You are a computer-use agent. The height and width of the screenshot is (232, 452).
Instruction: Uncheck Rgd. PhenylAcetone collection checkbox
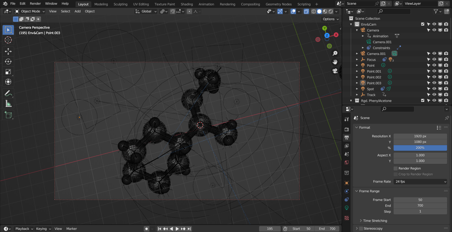(423, 101)
